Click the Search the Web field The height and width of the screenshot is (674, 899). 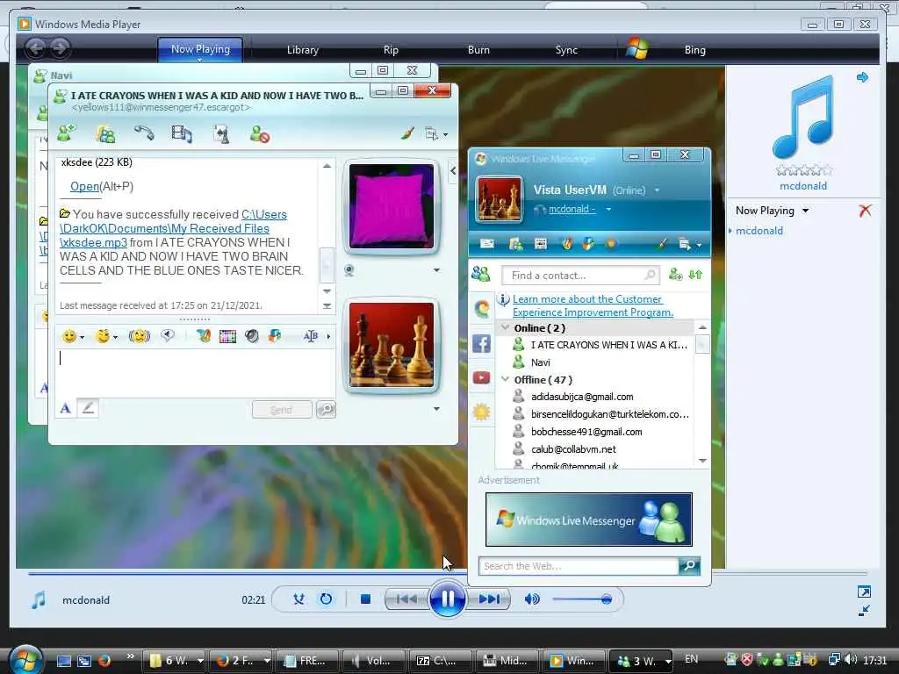pos(579,566)
